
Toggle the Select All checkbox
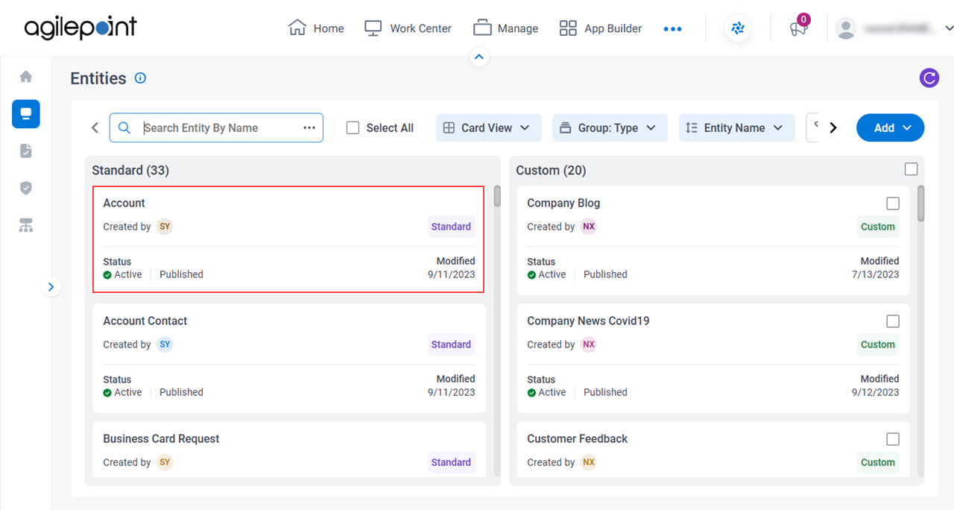coord(353,127)
